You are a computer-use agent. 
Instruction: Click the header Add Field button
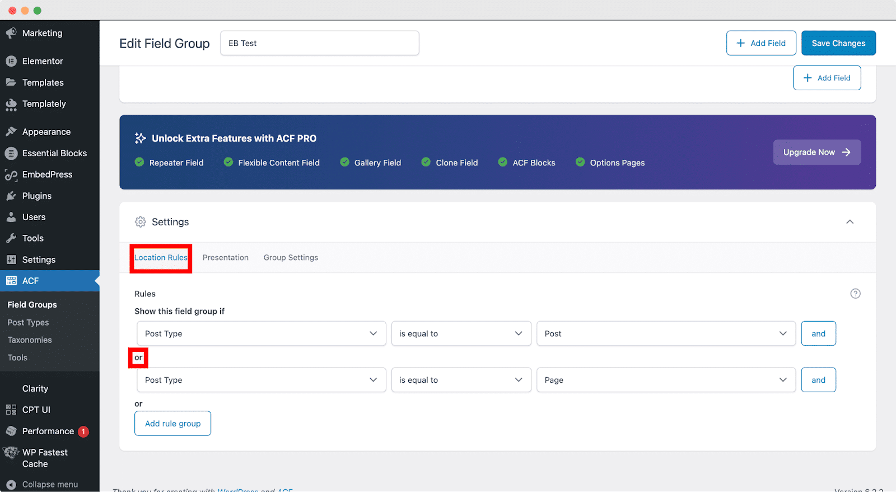pos(761,43)
